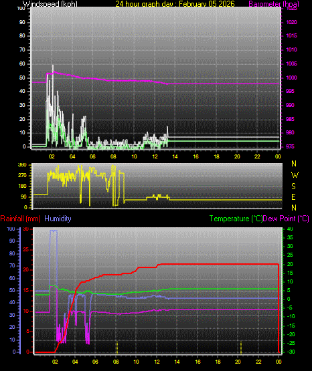Click the "40" value on the windspeed axis
The width and height of the screenshot is (312, 371).
coord(22,91)
